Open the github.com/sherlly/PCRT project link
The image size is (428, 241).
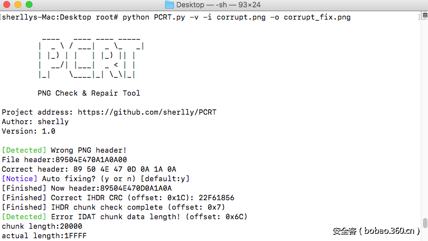[147, 112]
